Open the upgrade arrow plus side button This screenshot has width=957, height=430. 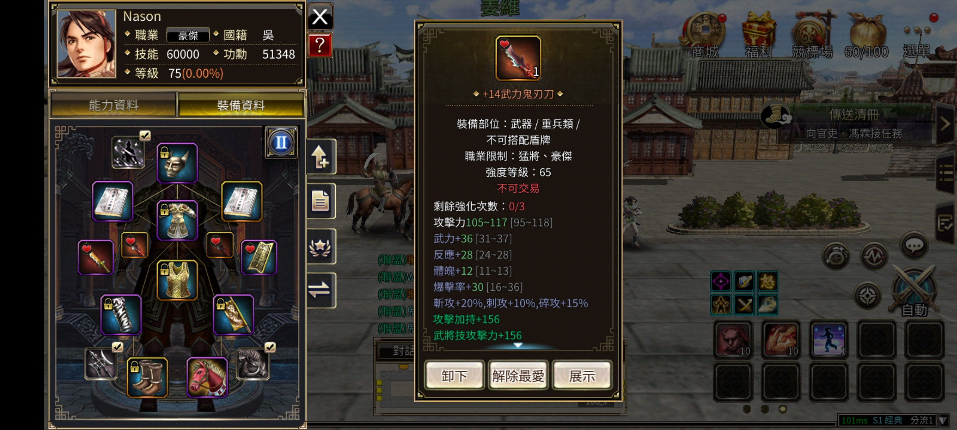click(x=321, y=156)
